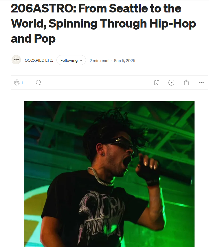Open the Following dropdown button
This screenshot has width=209, height=247.
(71, 60)
